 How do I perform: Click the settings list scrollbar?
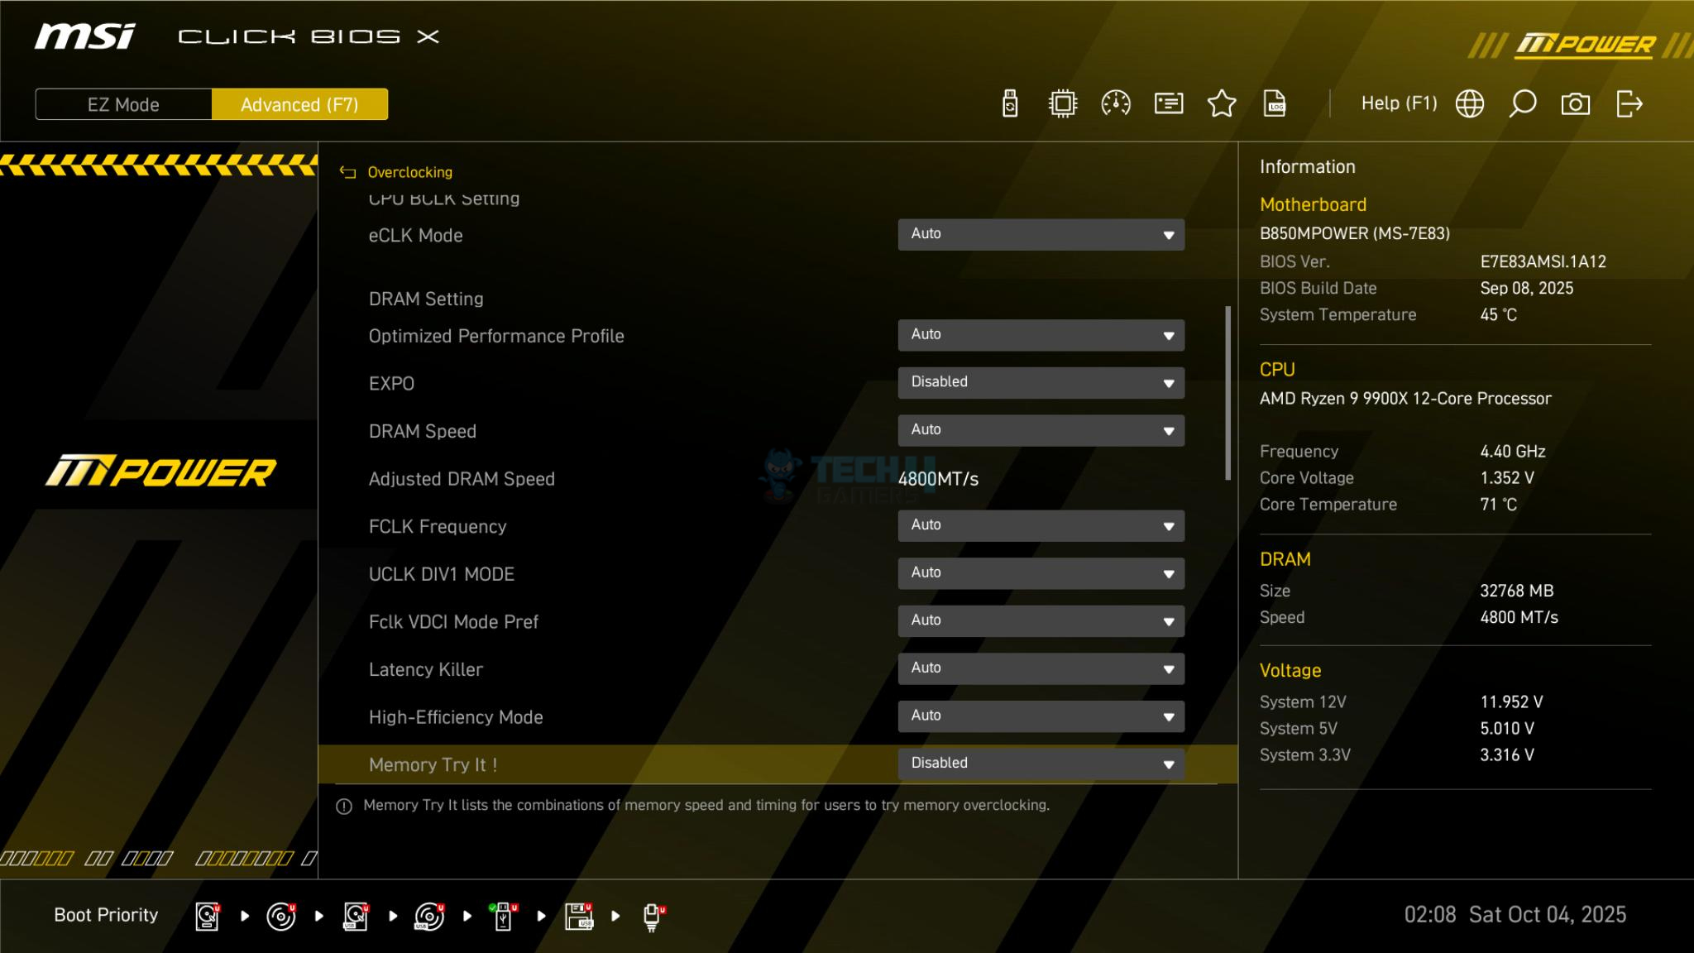tap(1227, 393)
